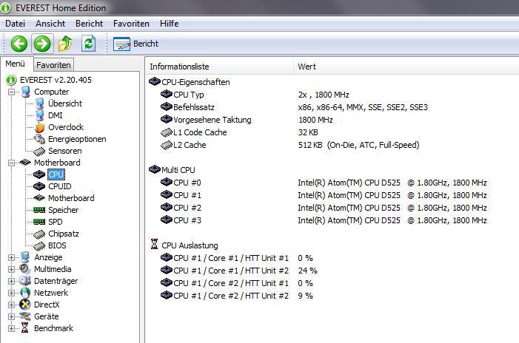
Task: Click the green info icon beside EVEREST v2.20.405
Action: [11, 80]
